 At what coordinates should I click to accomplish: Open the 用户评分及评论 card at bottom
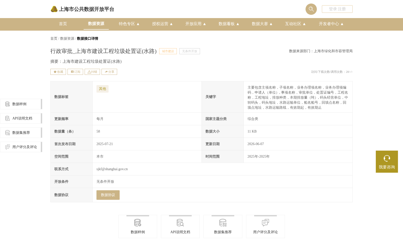tap(265, 226)
